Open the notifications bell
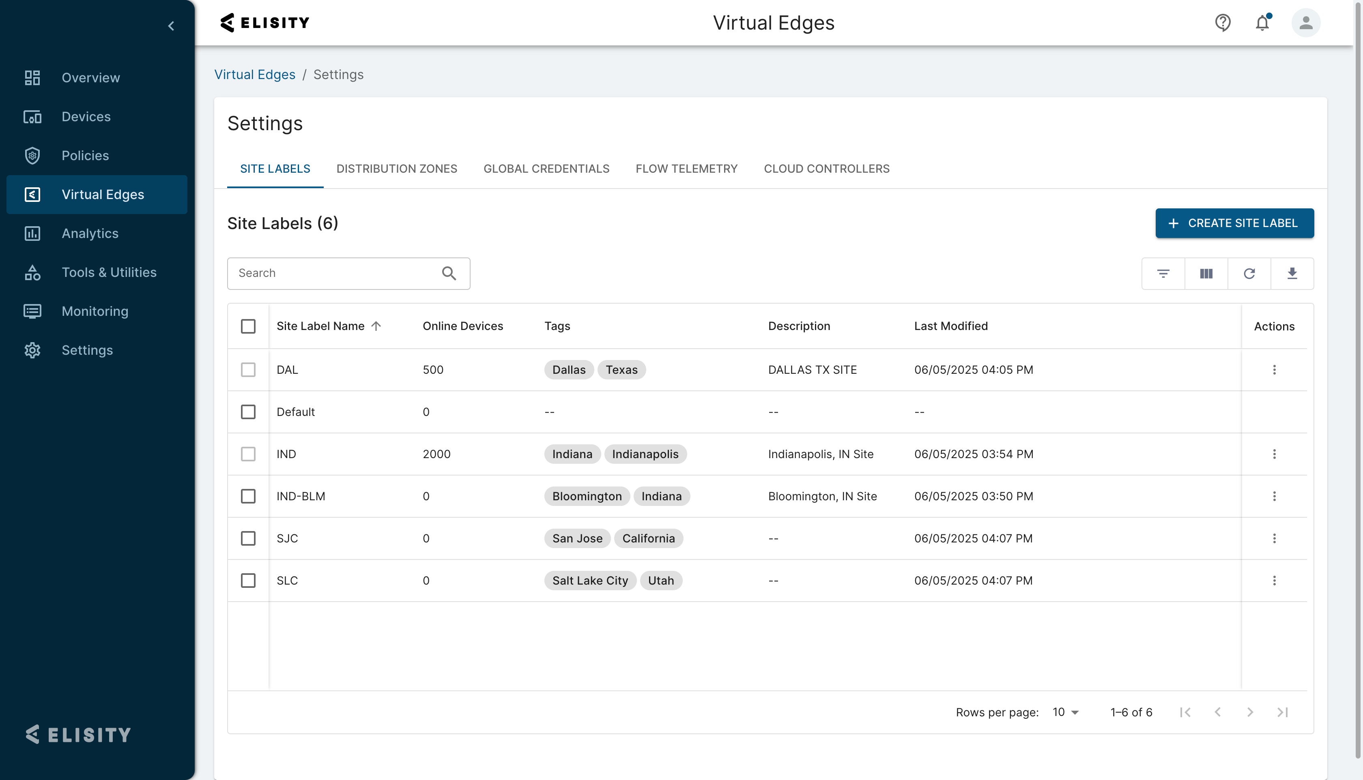This screenshot has height=780, width=1363. click(1262, 23)
